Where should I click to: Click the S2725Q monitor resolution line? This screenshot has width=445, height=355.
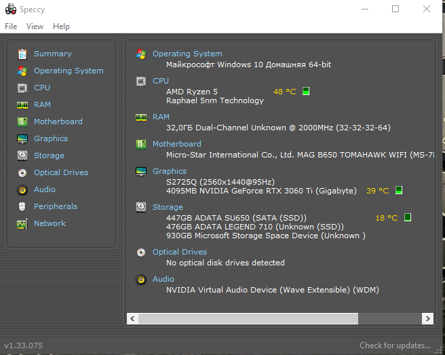coord(220,182)
